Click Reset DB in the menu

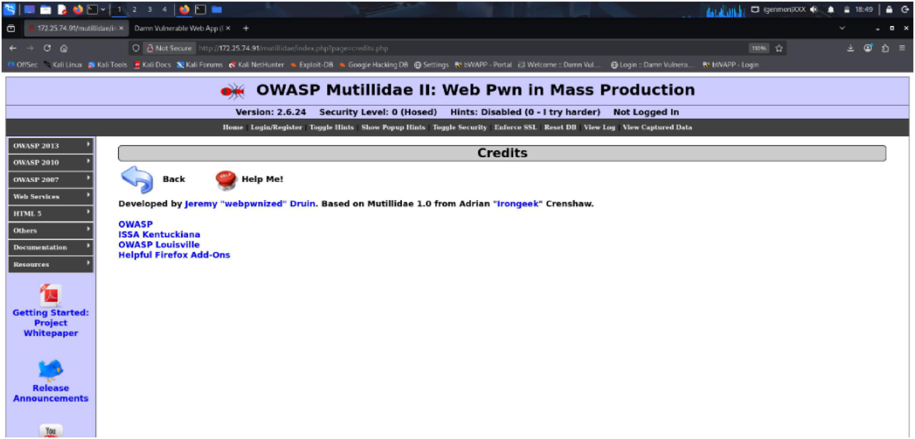(x=560, y=127)
